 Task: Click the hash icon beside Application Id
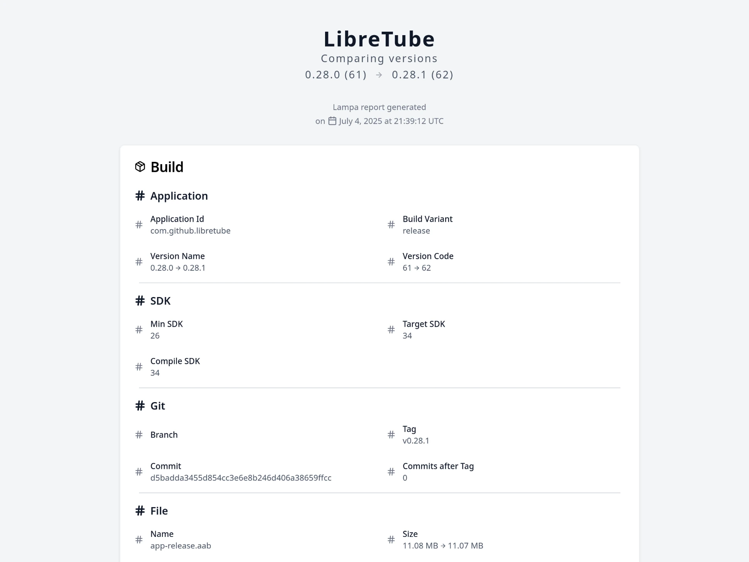[x=139, y=225]
